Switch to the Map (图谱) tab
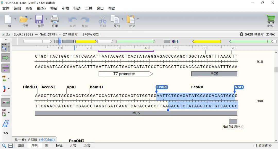278x149 pixels. (21, 145)
